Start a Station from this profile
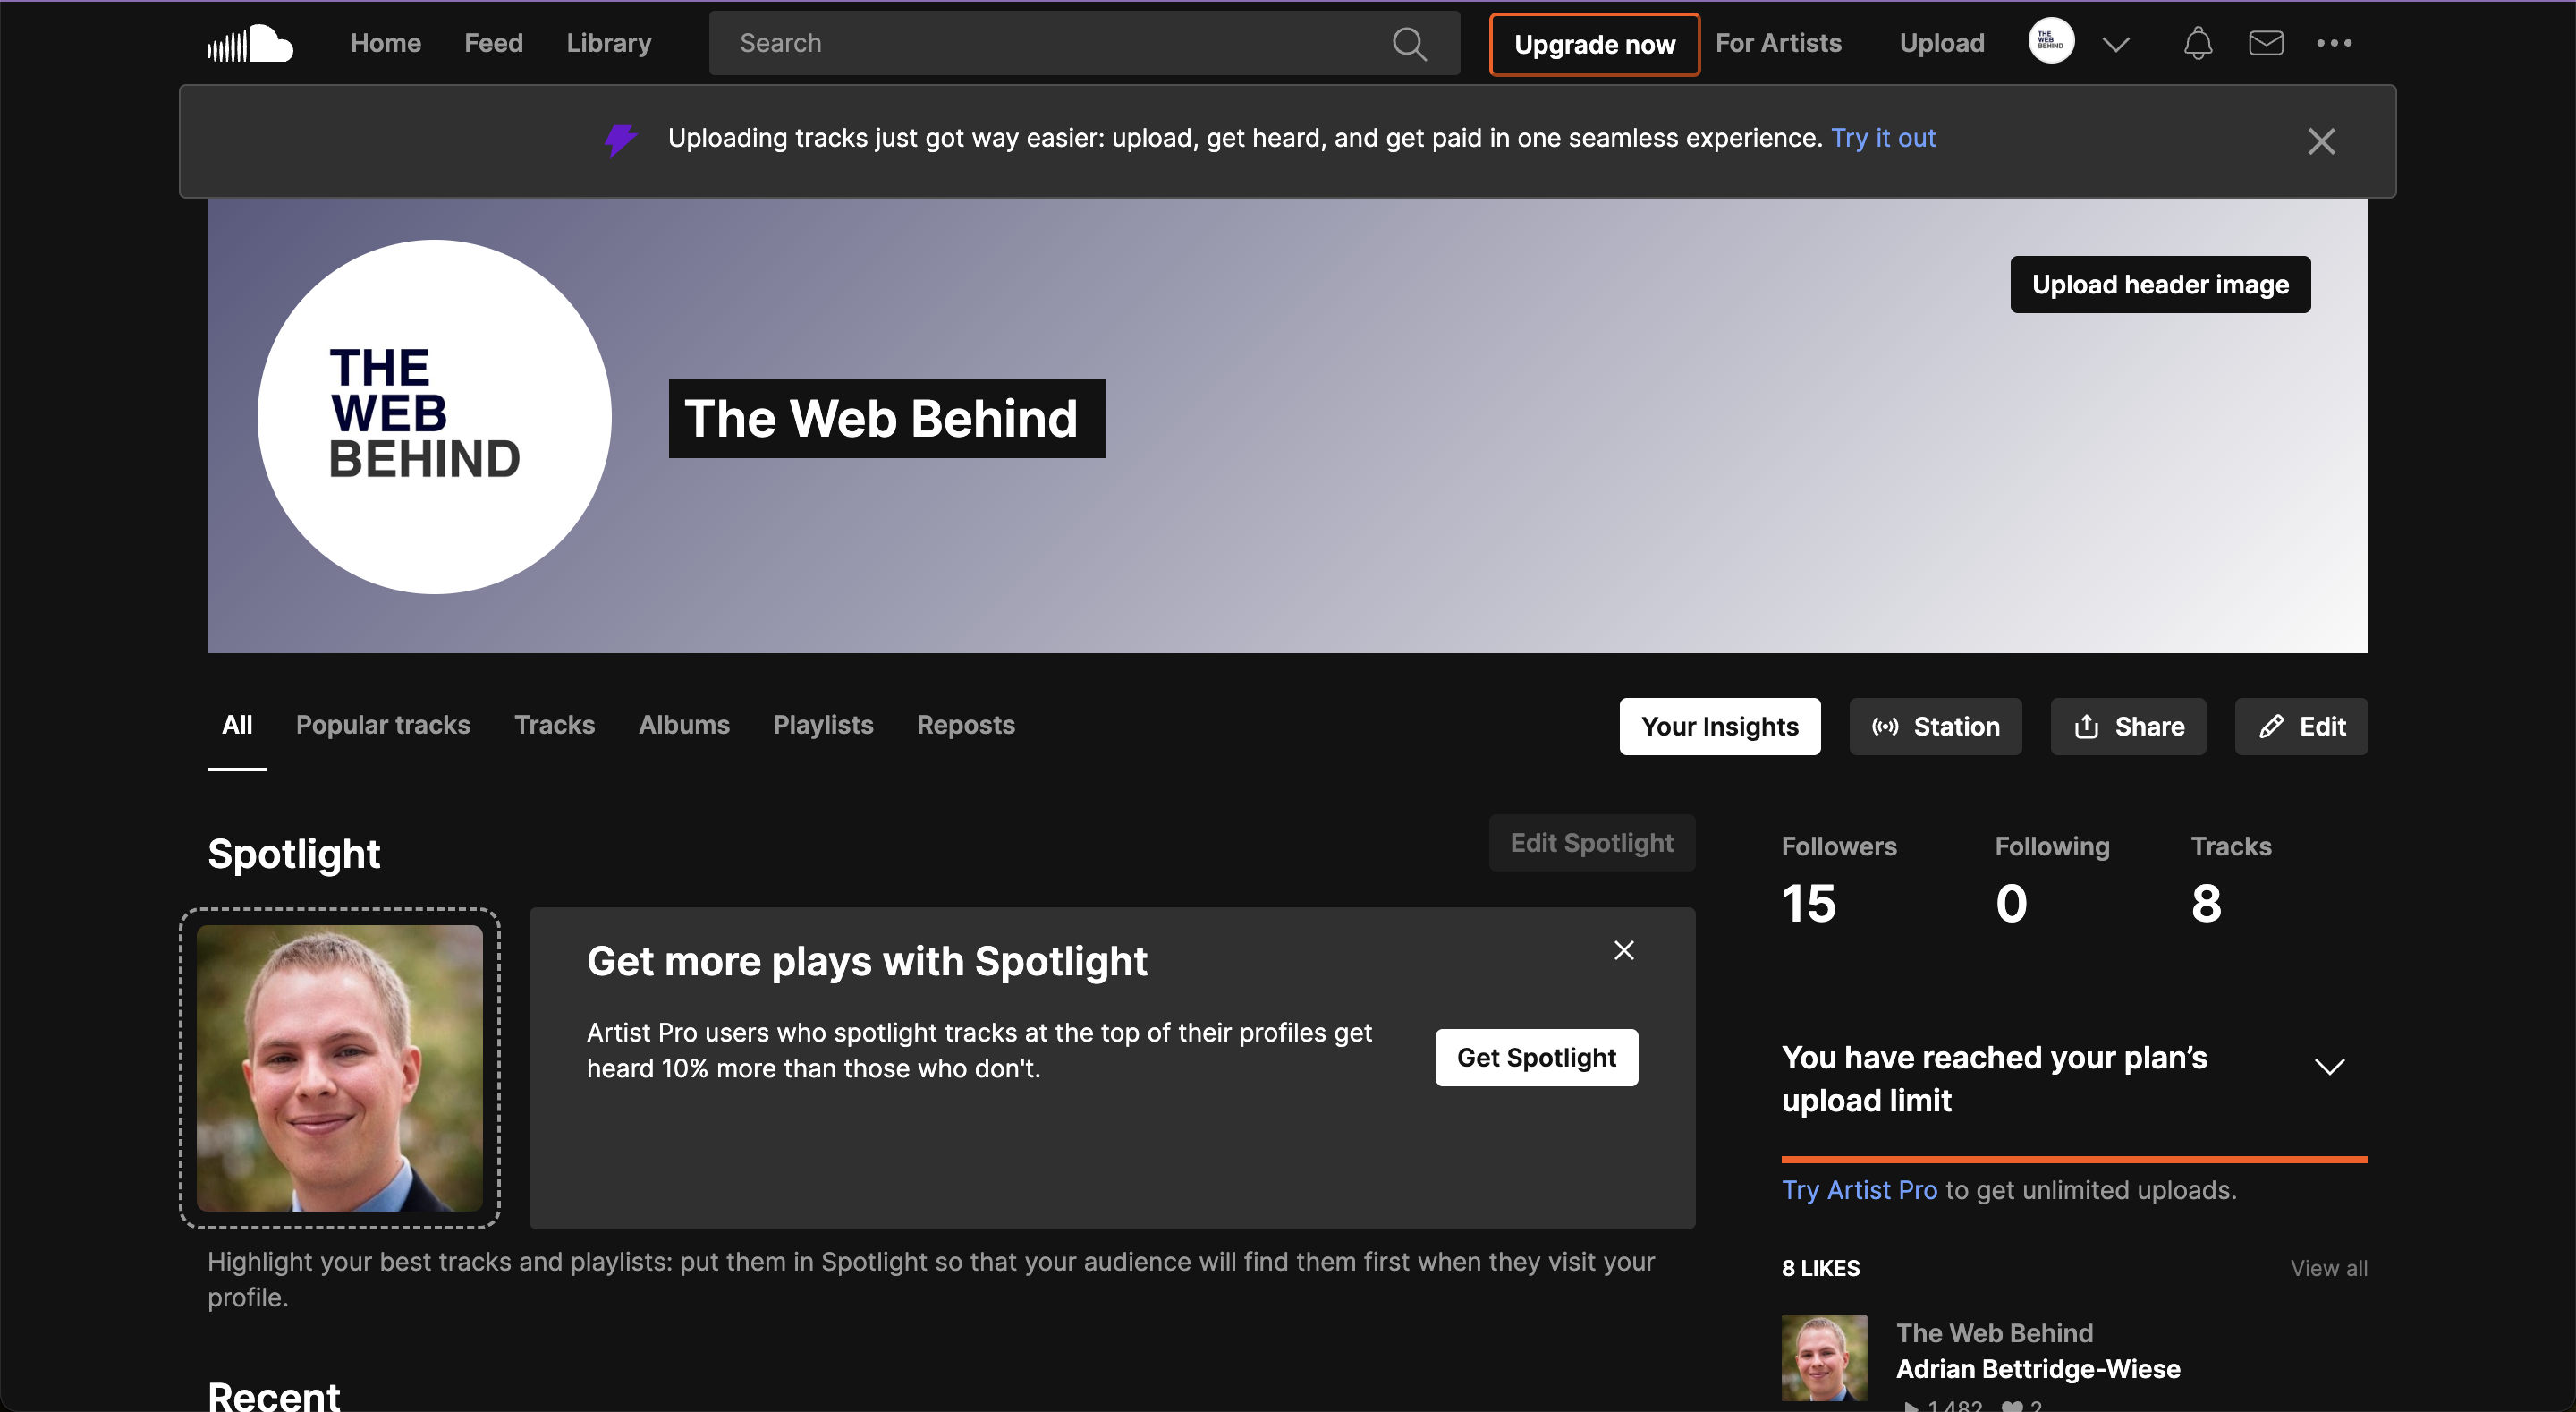The width and height of the screenshot is (2576, 1412). coord(1935,726)
